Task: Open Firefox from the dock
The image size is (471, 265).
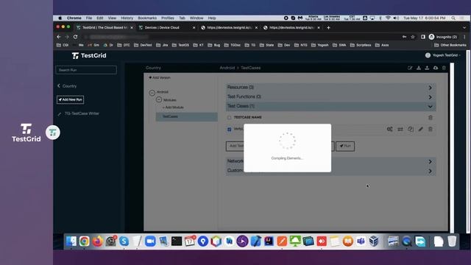Action: tap(97, 241)
